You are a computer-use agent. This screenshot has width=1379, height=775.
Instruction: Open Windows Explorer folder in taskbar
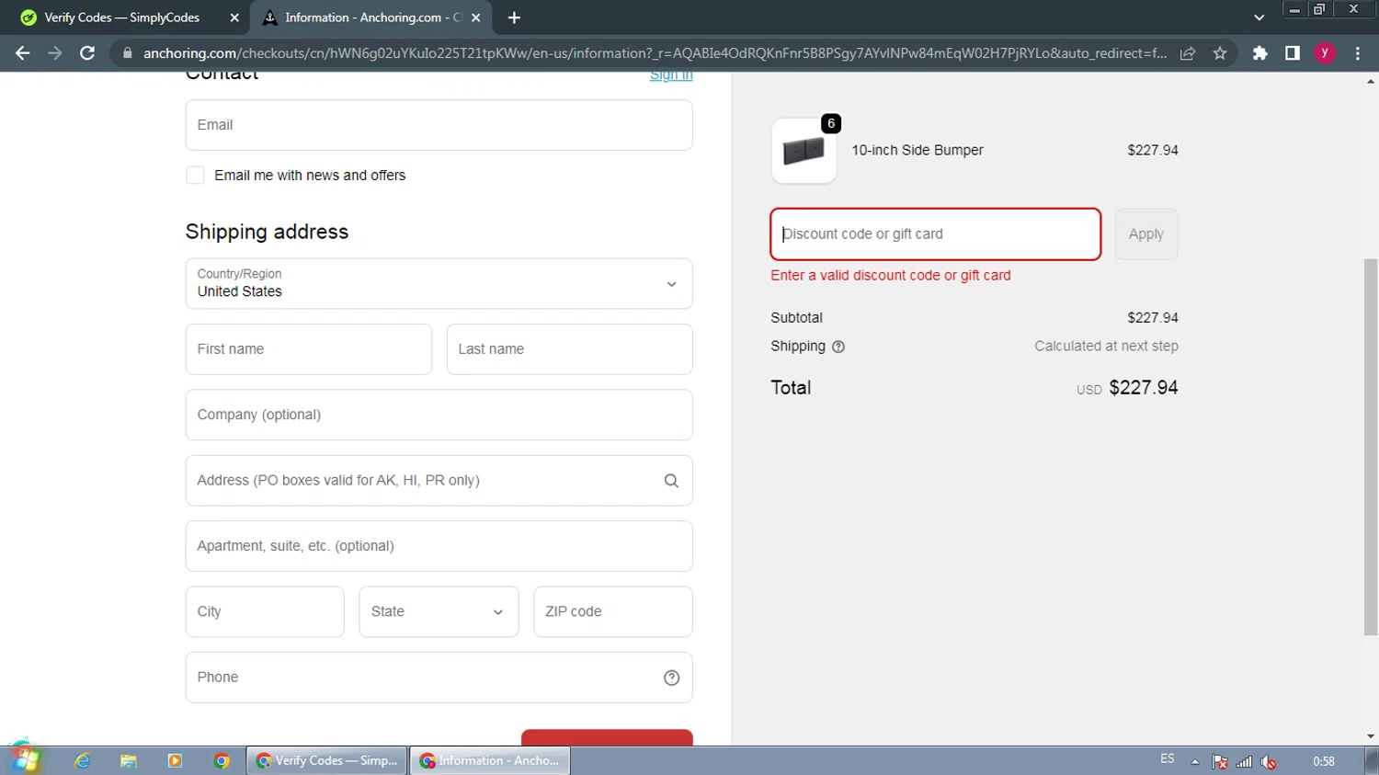(129, 761)
